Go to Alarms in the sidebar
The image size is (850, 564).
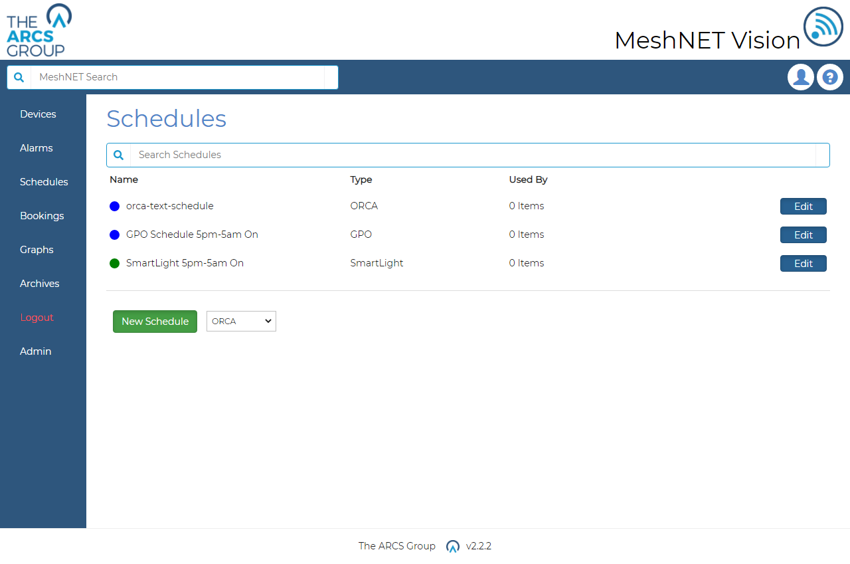tap(37, 148)
